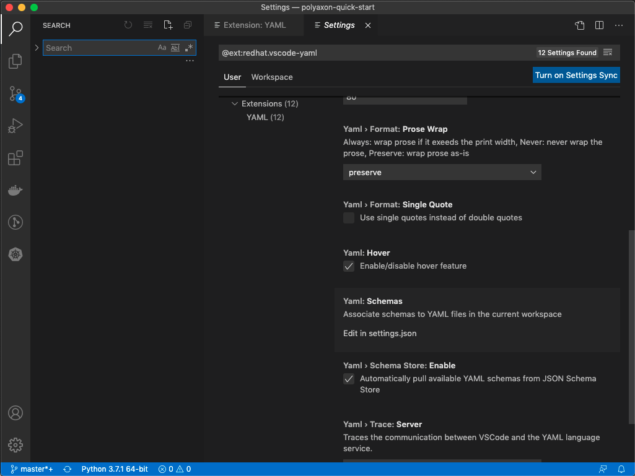Open the Manage gear menu
635x476 pixels.
[15, 445]
